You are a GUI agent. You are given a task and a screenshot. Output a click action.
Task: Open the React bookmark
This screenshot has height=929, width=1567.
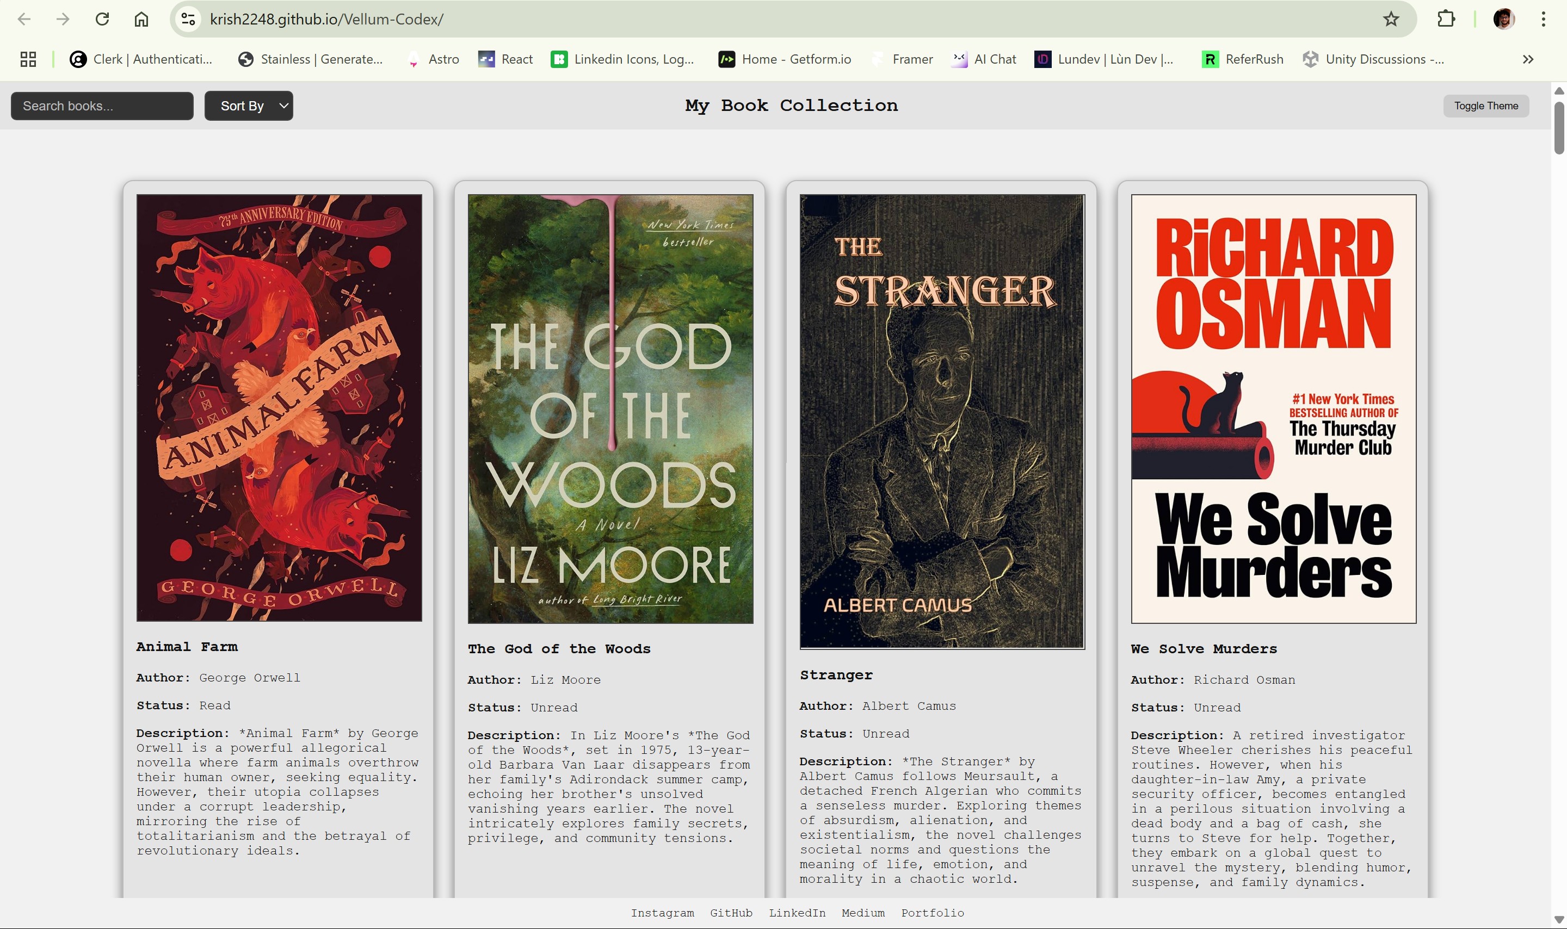point(505,59)
